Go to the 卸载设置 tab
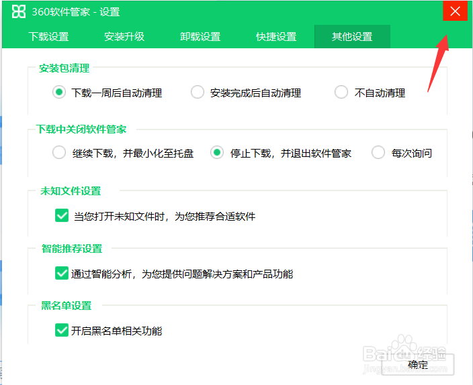 point(200,37)
